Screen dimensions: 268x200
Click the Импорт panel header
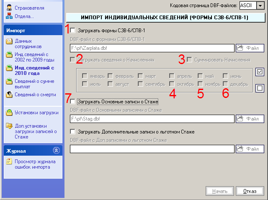[33, 30]
